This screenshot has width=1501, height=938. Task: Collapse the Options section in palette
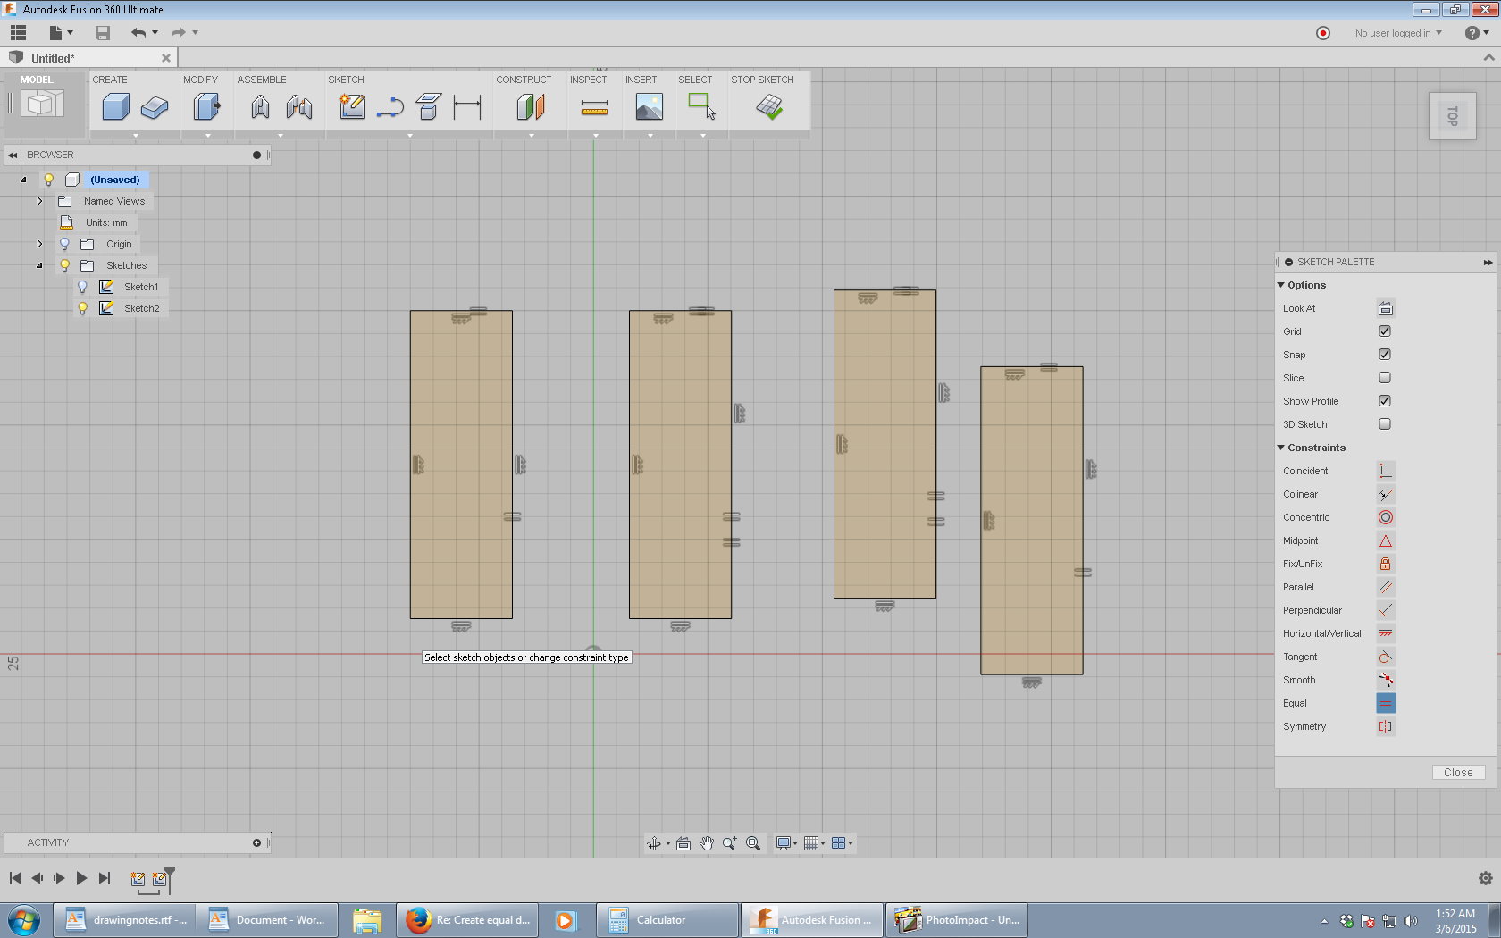coord(1281,285)
